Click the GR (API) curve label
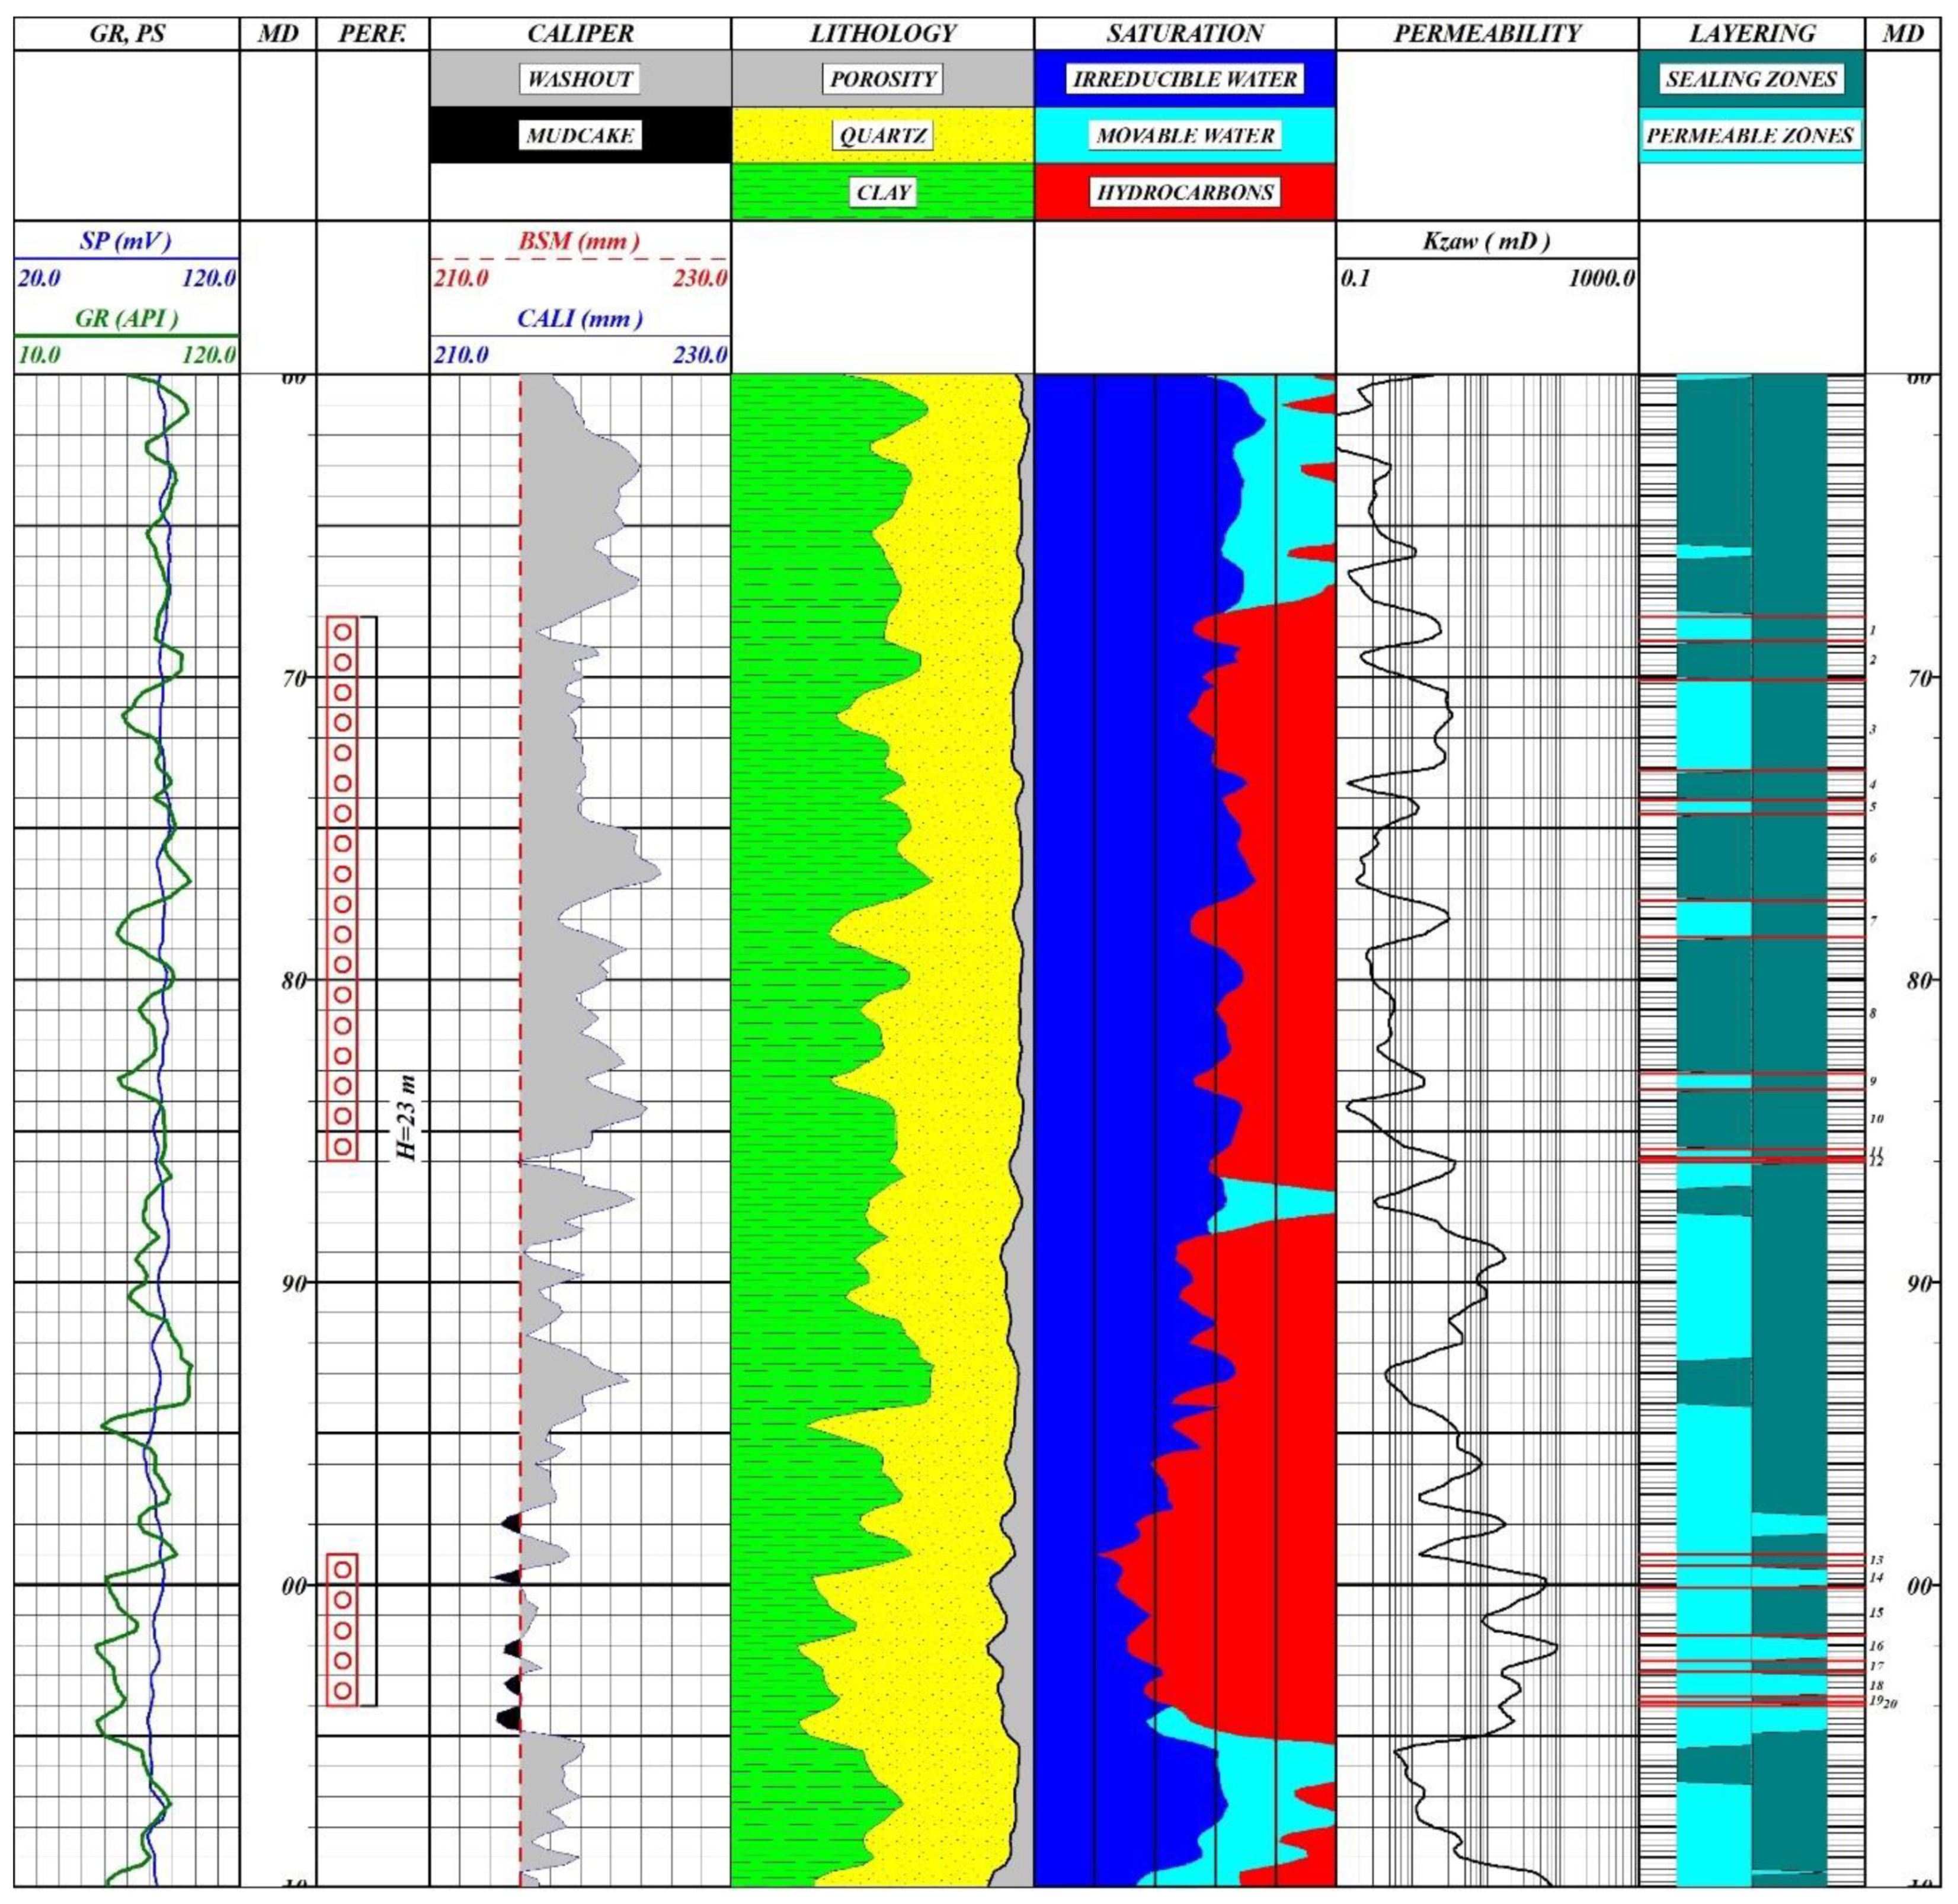Screen dimensions: 1958x1904 tap(126, 318)
